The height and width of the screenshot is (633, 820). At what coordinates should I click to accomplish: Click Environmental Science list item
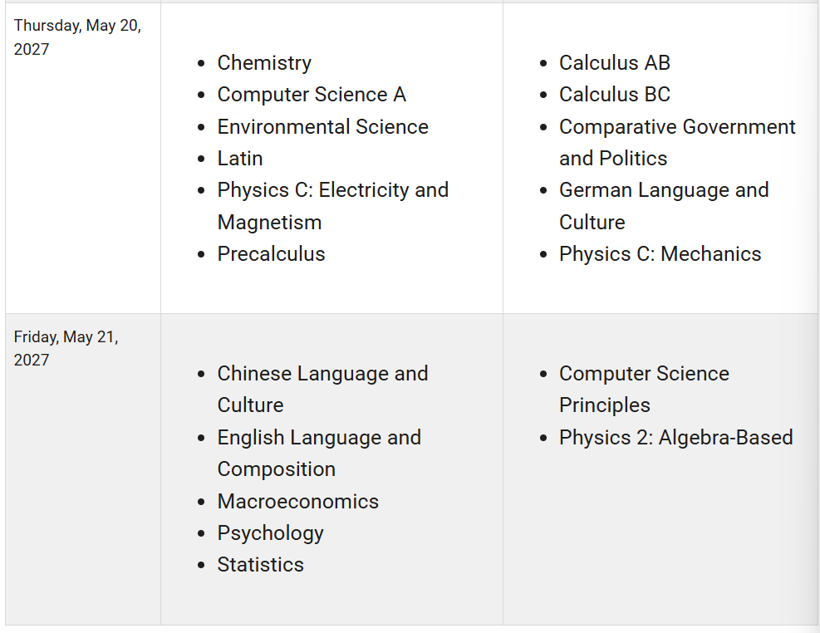[x=322, y=126]
